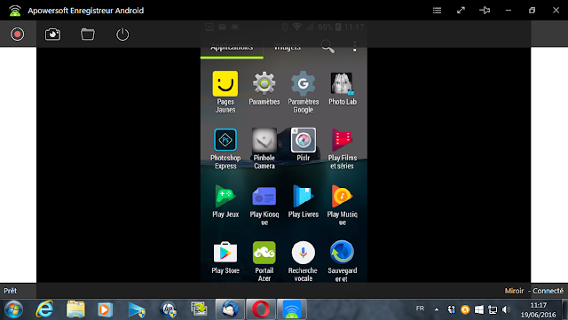Open the Paramètres gear app

(x=264, y=89)
